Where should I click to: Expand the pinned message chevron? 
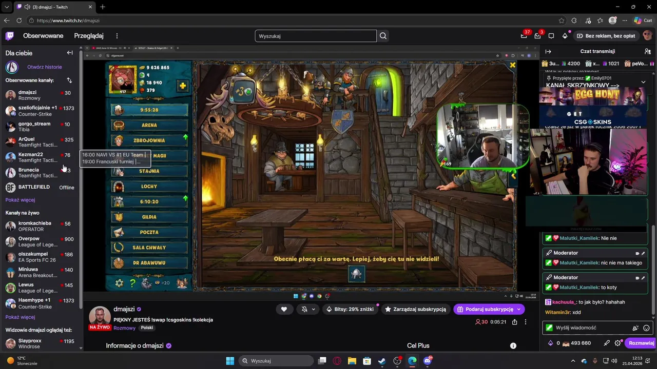(x=643, y=82)
